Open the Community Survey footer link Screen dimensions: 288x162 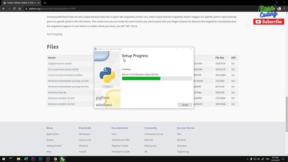[154, 134]
